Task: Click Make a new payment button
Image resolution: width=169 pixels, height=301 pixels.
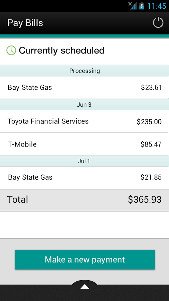Action: click(x=85, y=260)
